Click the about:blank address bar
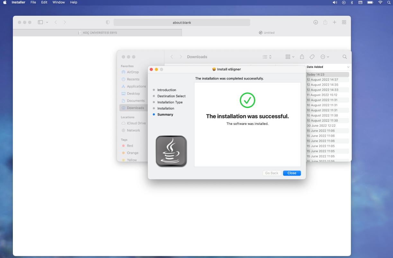This screenshot has height=258, width=393. (182, 22)
